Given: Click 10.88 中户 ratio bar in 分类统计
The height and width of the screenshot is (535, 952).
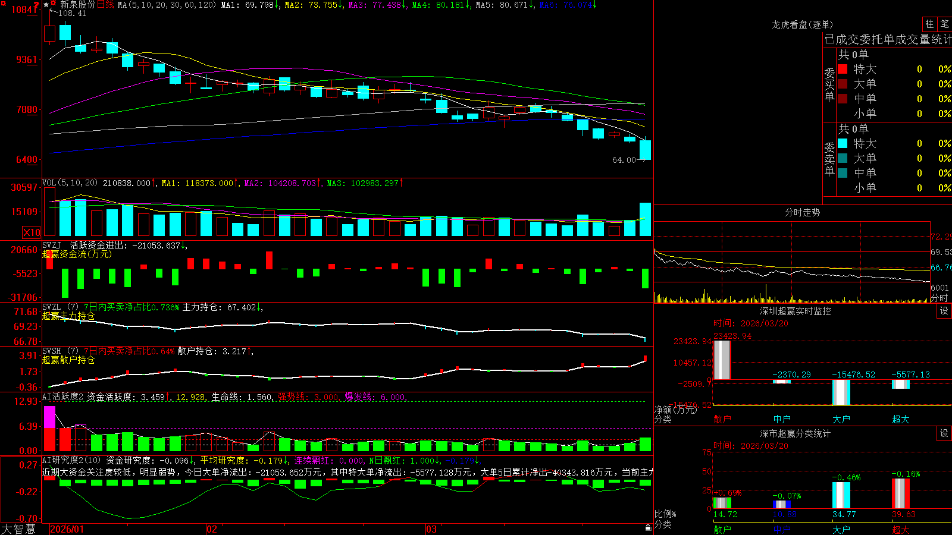Looking at the screenshot, I should (x=782, y=505).
